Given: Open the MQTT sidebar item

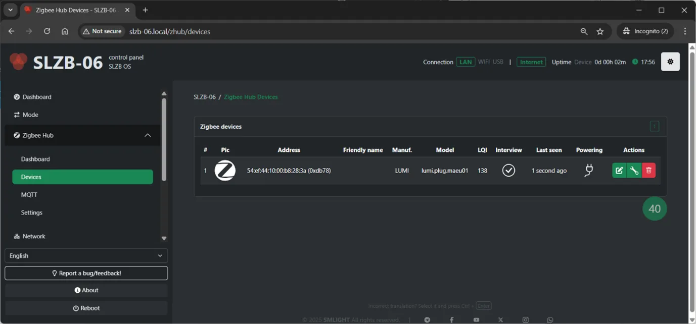Looking at the screenshot, I should click(29, 195).
